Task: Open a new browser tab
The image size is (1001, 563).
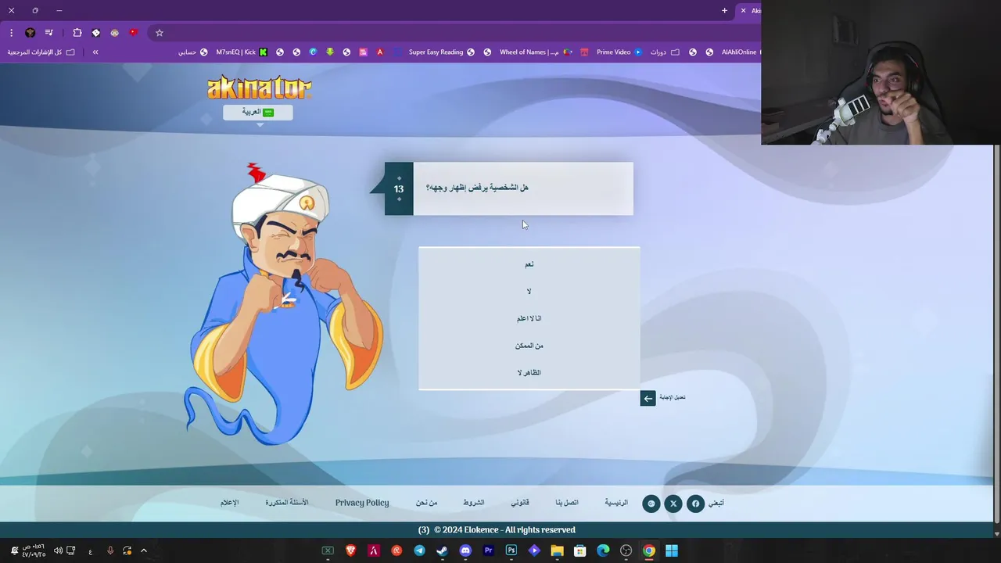Action: point(724,11)
